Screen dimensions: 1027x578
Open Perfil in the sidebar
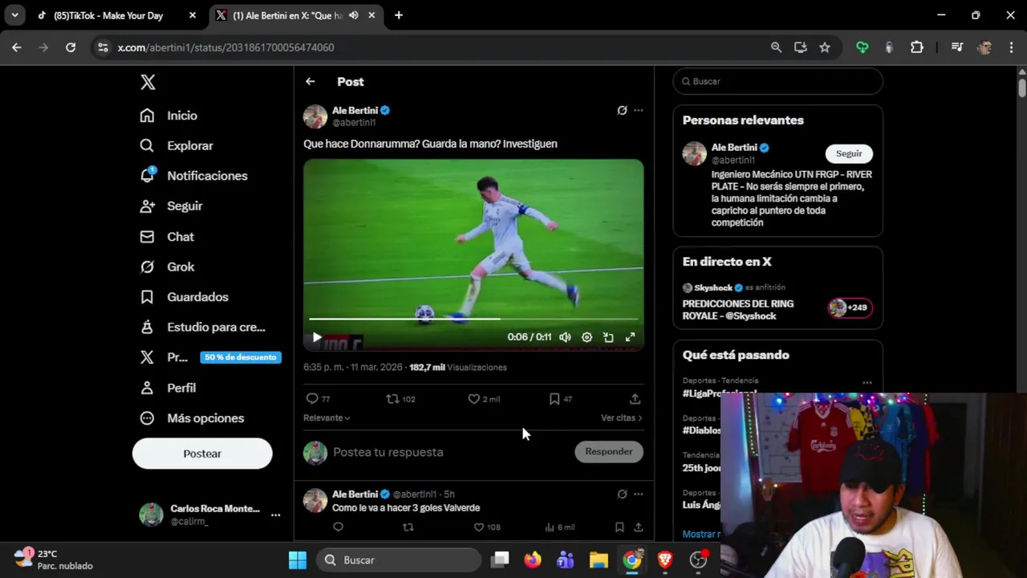coord(168,388)
